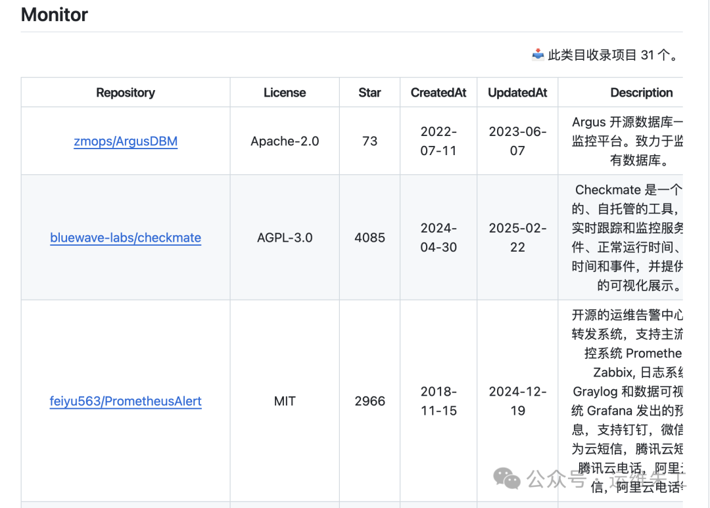Click the Argus description text
The width and height of the screenshot is (710, 508).
point(627,141)
